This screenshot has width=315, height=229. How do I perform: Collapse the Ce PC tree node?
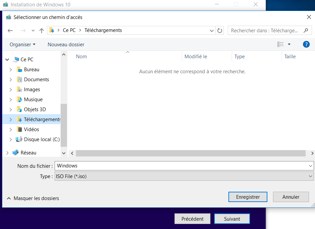tap(7, 60)
